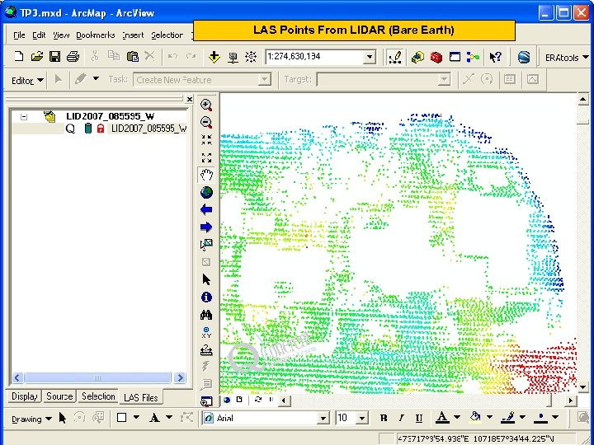Open the font size 10 dropdown
594x445 pixels.
click(362, 418)
